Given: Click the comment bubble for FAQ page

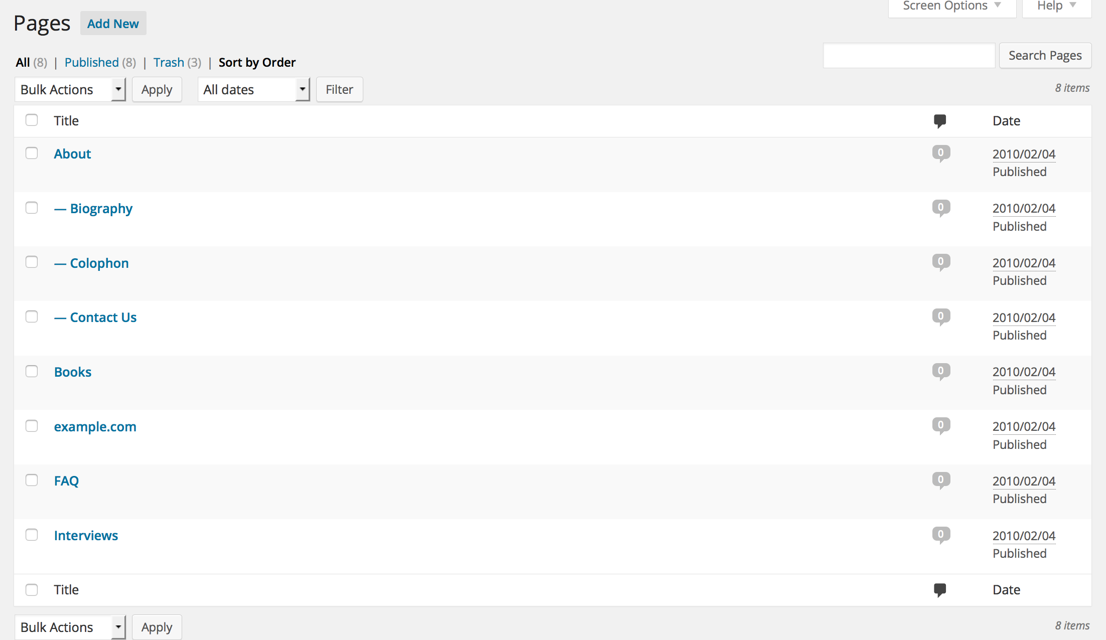Looking at the screenshot, I should [941, 480].
